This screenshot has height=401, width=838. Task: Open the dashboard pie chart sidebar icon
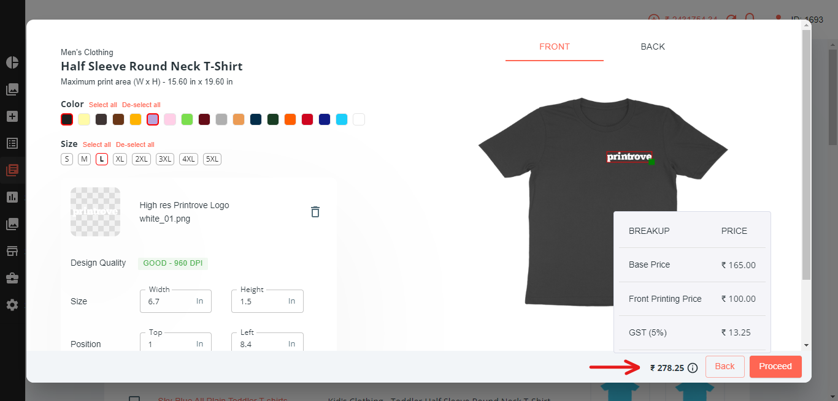tap(12, 62)
